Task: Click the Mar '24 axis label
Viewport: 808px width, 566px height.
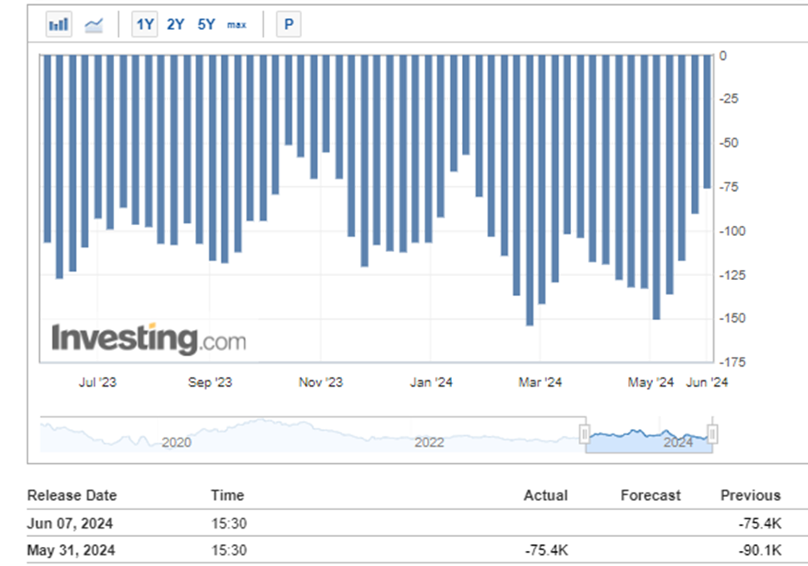Action: (540, 382)
